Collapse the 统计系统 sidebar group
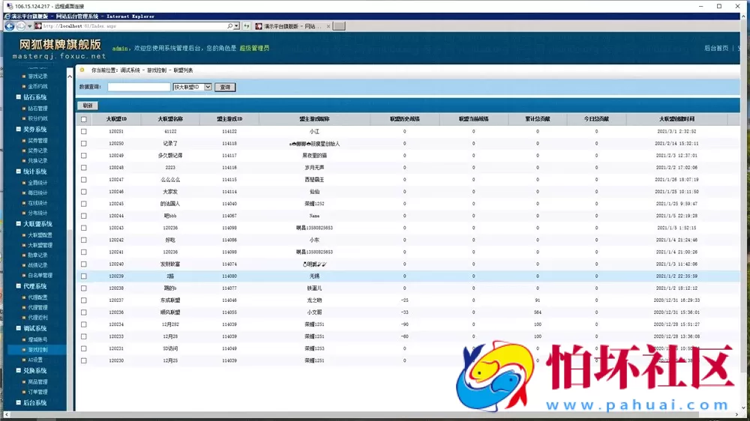This screenshot has height=421, width=750. click(x=19, y=171)
